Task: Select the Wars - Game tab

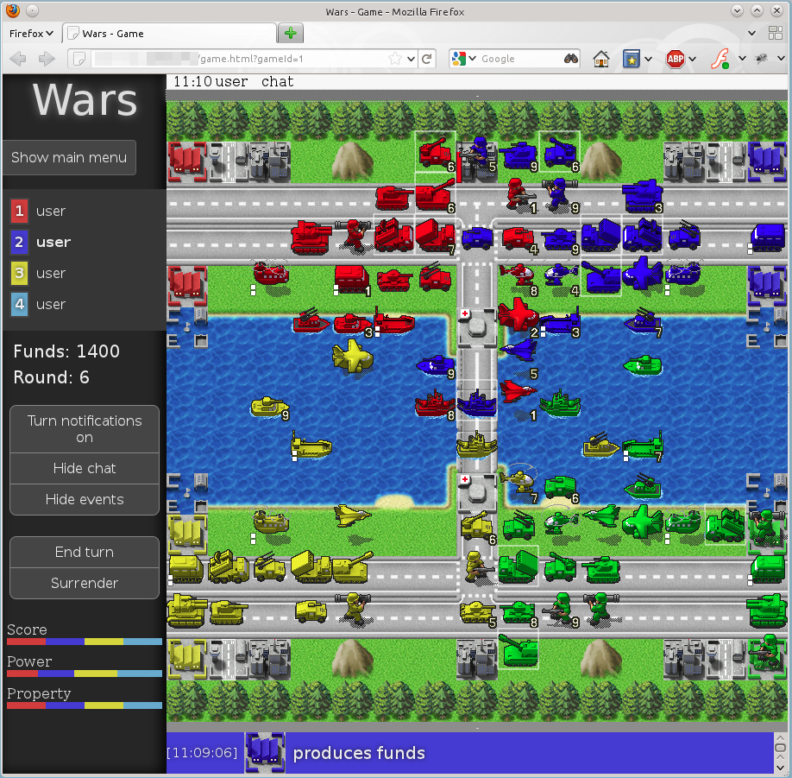Action: [x=170, y=34]
